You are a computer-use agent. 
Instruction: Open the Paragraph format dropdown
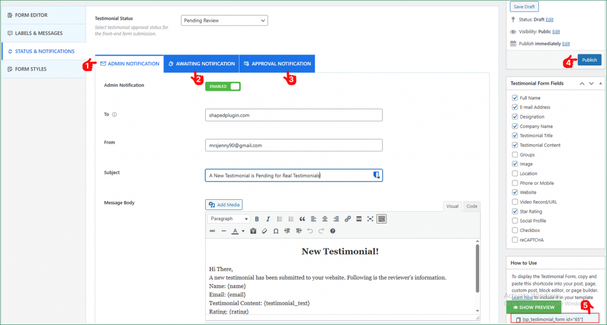[229, 219]
